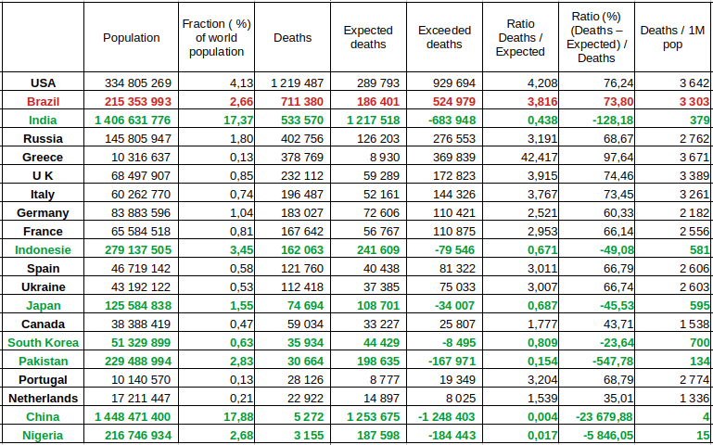Select the Russia deaths cell 402 756

coord(297,138)
